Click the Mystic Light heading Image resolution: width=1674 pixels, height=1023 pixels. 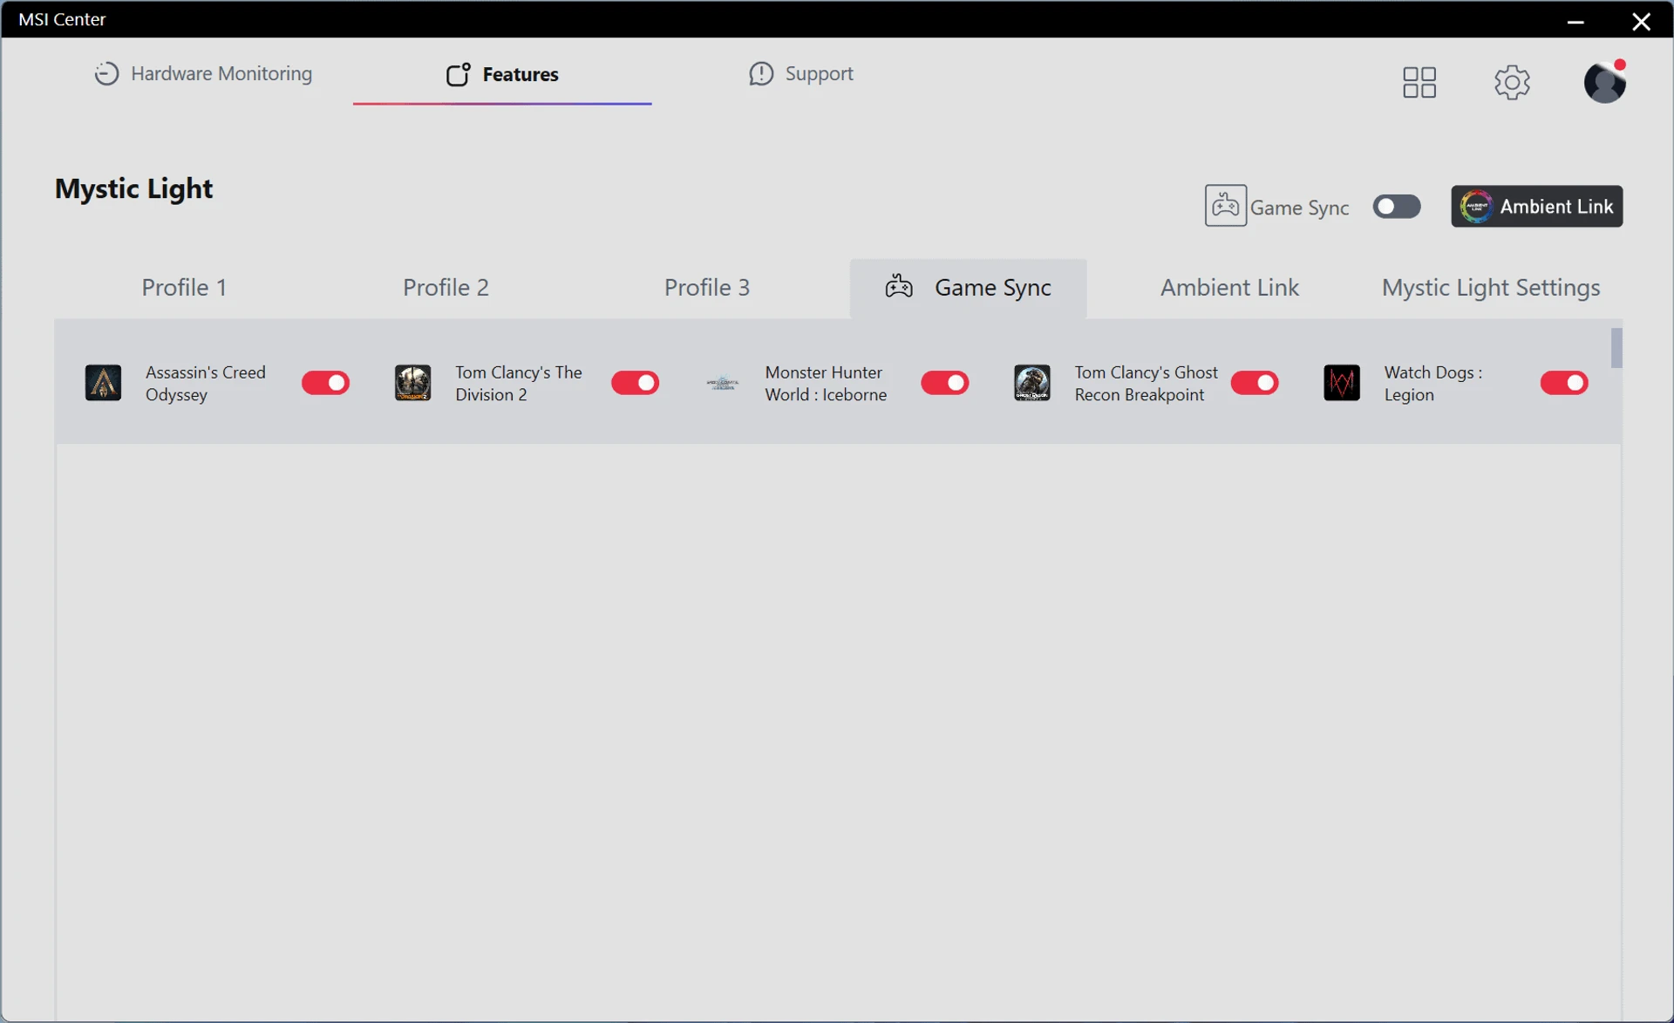click(x=133, y=188)
